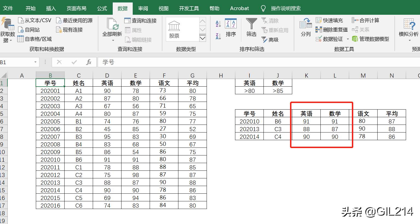Click the insert function fx button
Image resolution: width=420 pixels, height=224 pixels.
tap(89, 62)
